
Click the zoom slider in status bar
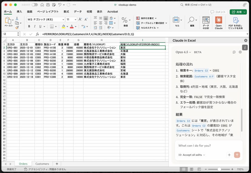(219, 169)
